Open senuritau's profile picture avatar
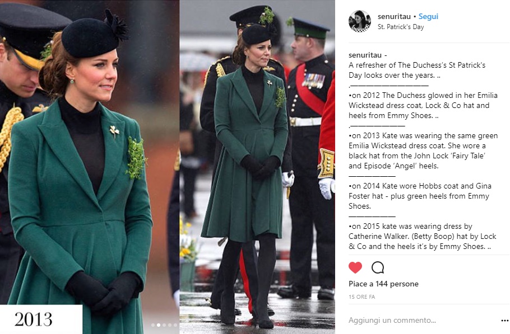Viewport: 510px width, 334px height. coord(359,21)
